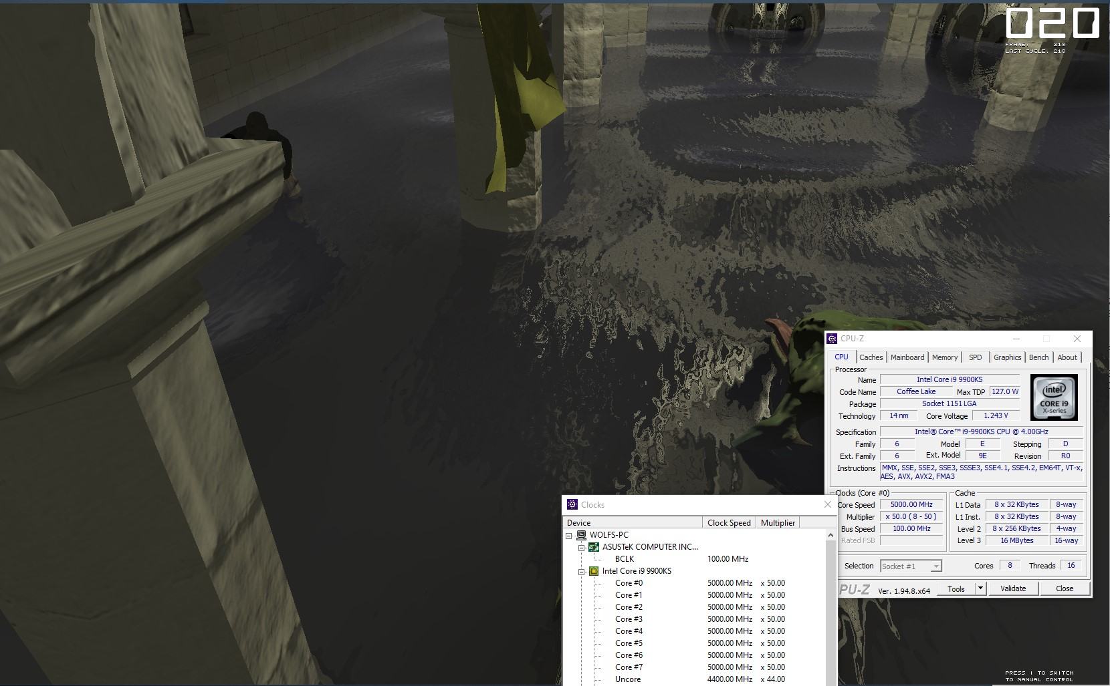Select the Core #6 row
The width and height of the screenshot is (1110, 686).
[x=695, y=655]
